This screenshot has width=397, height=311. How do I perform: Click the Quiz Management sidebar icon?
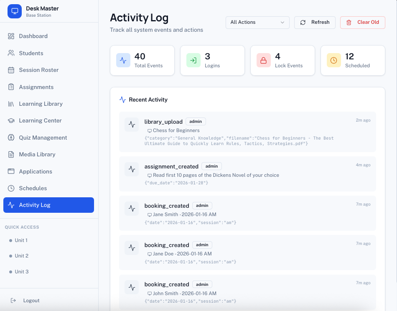click(x=11, y=138)
